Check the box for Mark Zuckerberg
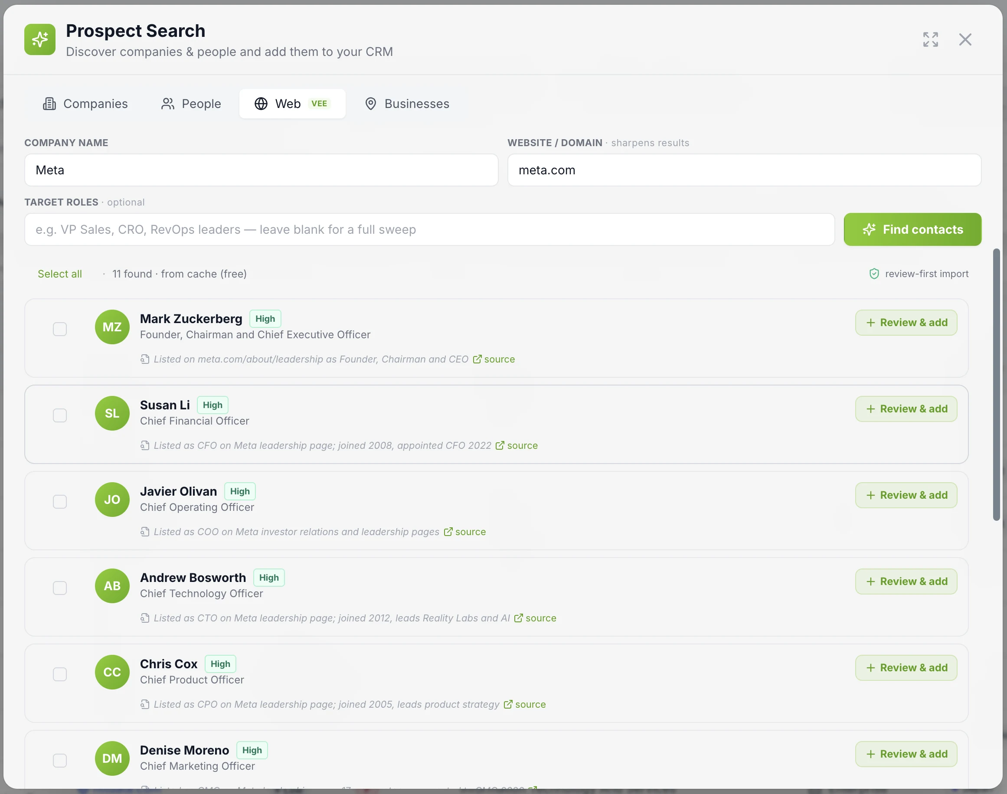Viewport: 1007px width, 794px height. (x=60, y=329)
